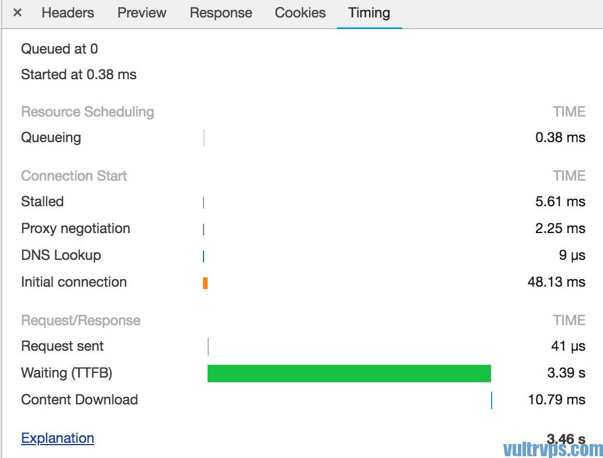This screenshot has height=458, width=603.
Task: Select the Response tab
Action: [221, 13]
